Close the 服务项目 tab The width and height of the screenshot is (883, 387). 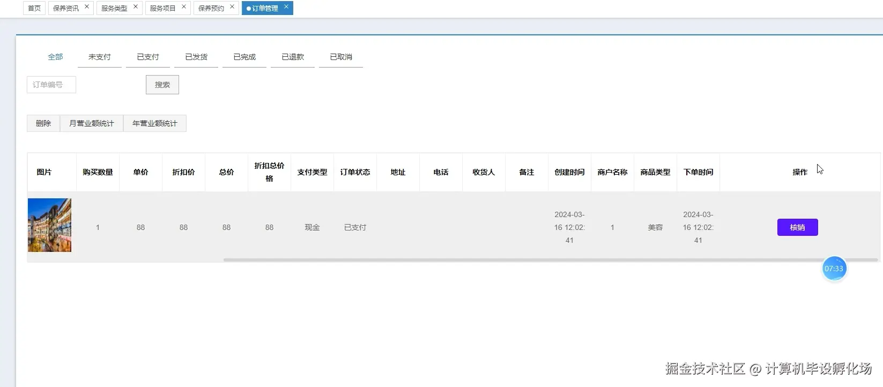tap(184, 7)
